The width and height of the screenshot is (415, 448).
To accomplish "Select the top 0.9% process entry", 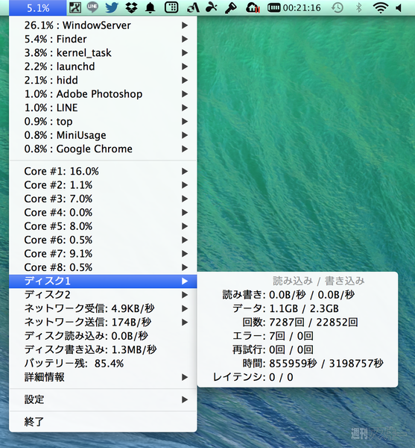I will [103, 122].
